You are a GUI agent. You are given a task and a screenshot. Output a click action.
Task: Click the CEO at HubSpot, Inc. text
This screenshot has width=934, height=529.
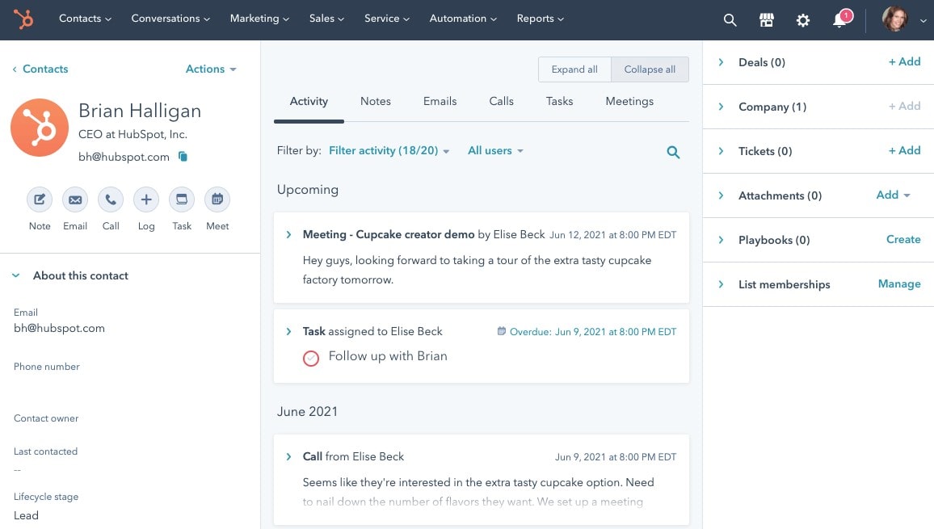pyautogui.click(x=133, y=135)
